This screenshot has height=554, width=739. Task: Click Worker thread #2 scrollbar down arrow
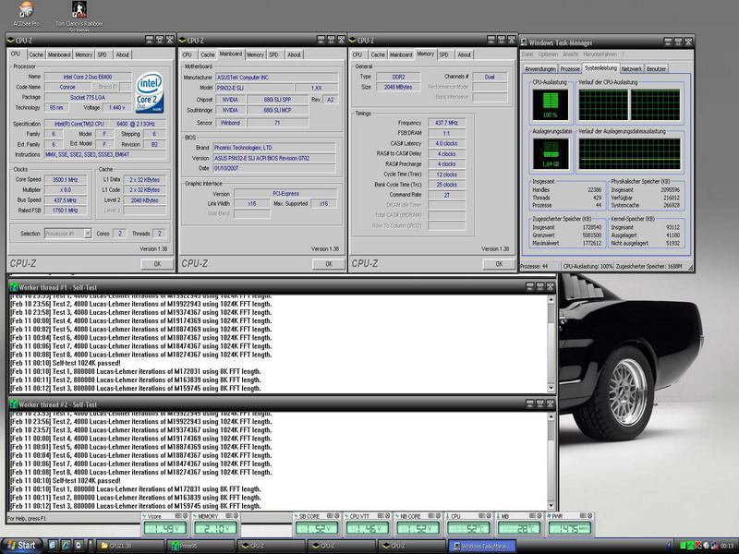pyautogui.click(x=551, y=506)
